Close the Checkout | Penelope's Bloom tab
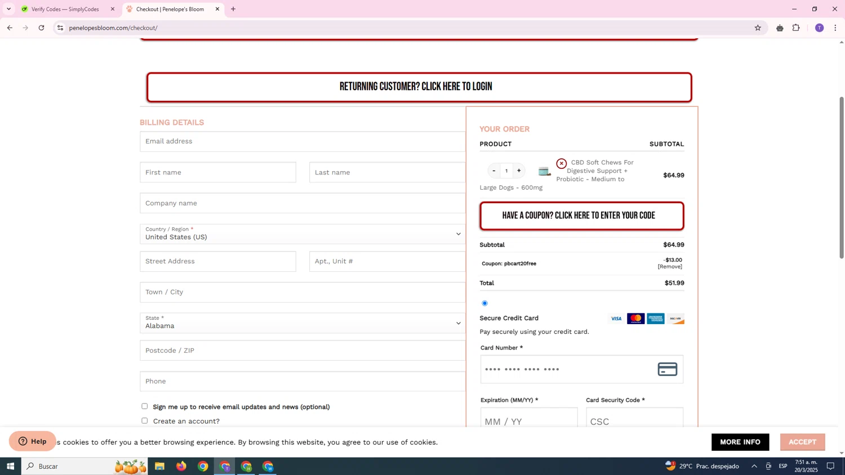 [217, 9]
